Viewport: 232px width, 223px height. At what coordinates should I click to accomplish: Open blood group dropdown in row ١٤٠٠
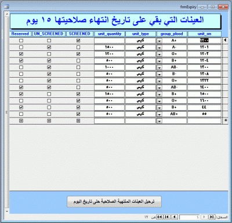[x=159, y=87]
